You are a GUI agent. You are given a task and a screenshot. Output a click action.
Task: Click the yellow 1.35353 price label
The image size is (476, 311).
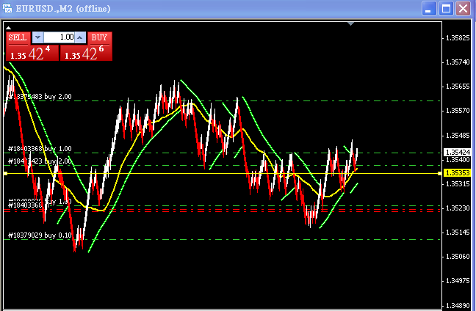point(458,173)
